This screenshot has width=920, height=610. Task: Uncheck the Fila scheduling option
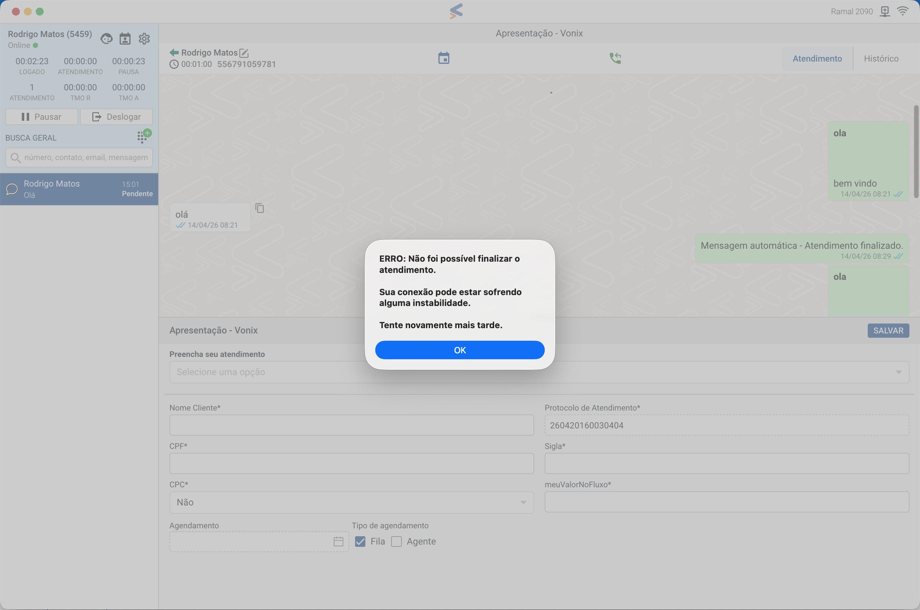pyautogui.click(x=360, y=541)
